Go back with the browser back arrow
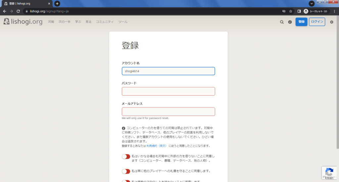 click(x=5, y=11)
